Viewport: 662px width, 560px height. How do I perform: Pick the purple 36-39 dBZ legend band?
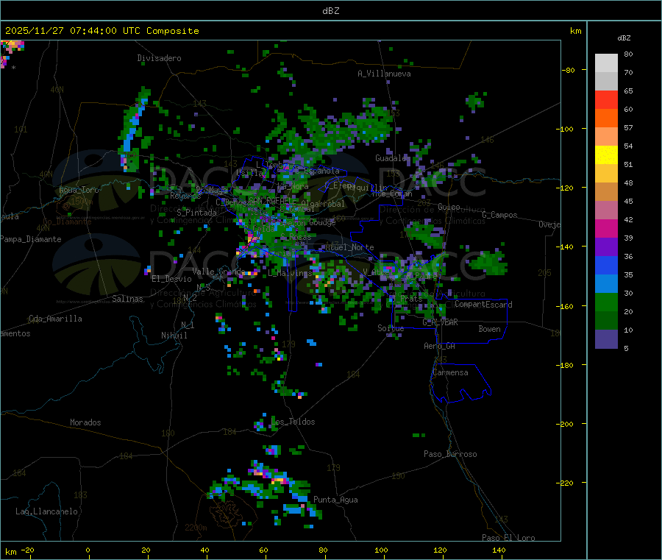point(606,247)
